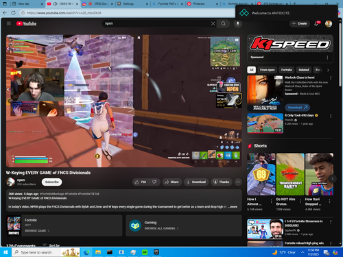Open Microsoft Edge from taskbar
The width and height of the screenshot is (343, 257).
click(86, 252)
